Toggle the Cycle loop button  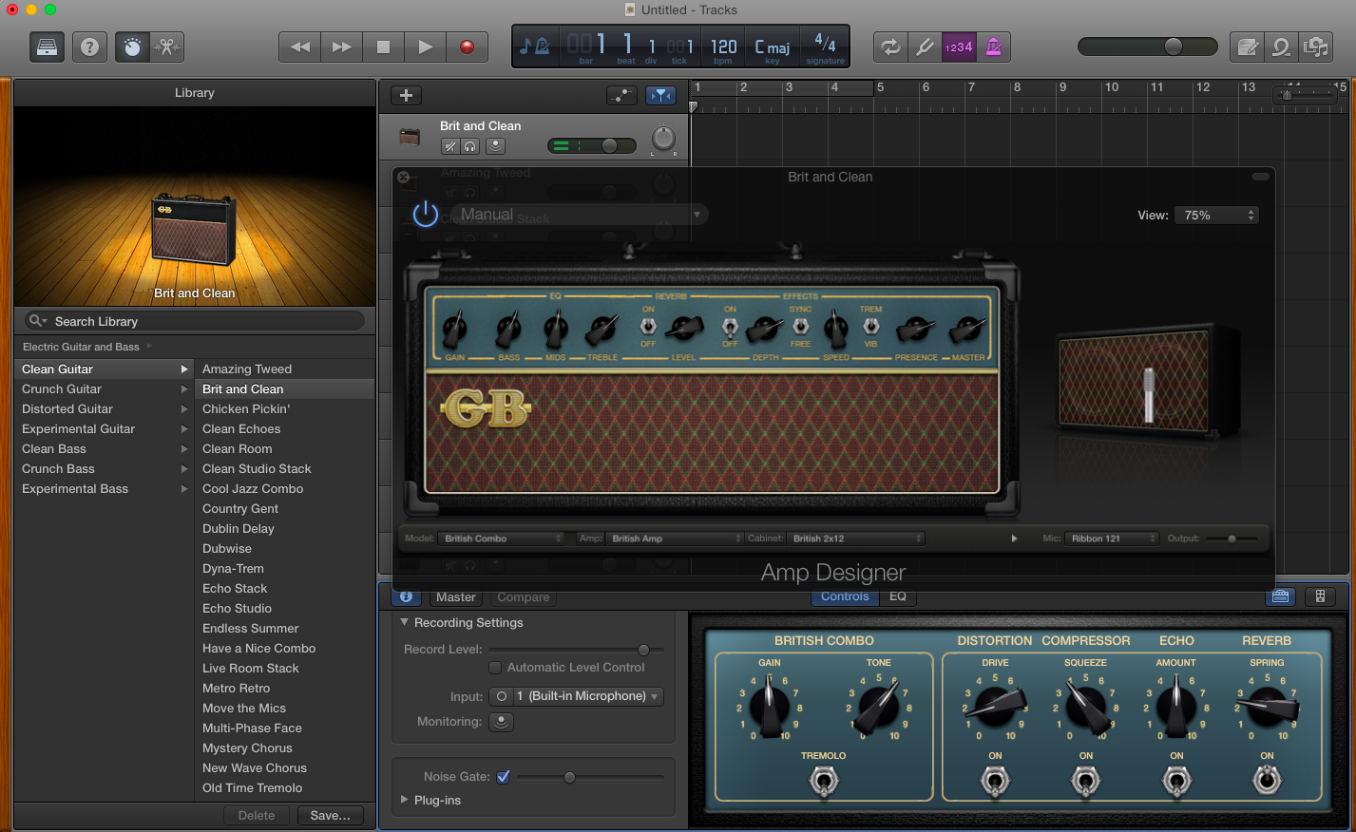click(x=890, y=47)
